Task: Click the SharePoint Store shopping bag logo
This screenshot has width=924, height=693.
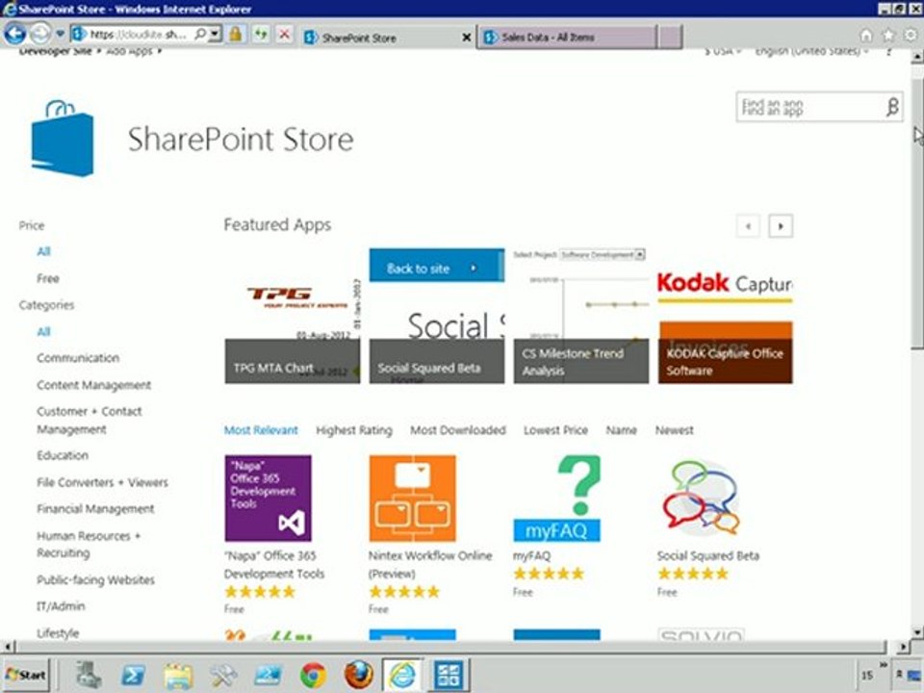Action: (62, 139)
